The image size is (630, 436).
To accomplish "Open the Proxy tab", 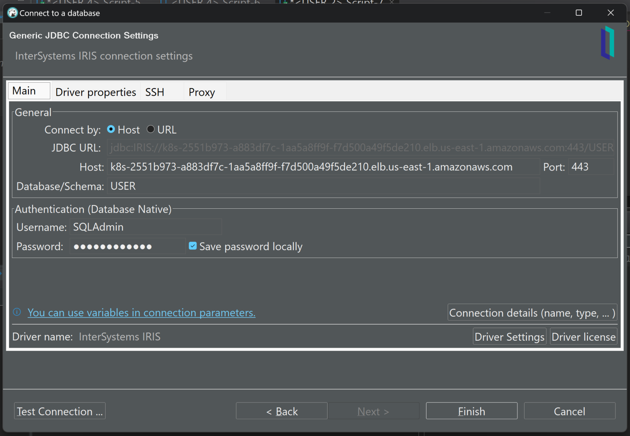I will (202, 92).
